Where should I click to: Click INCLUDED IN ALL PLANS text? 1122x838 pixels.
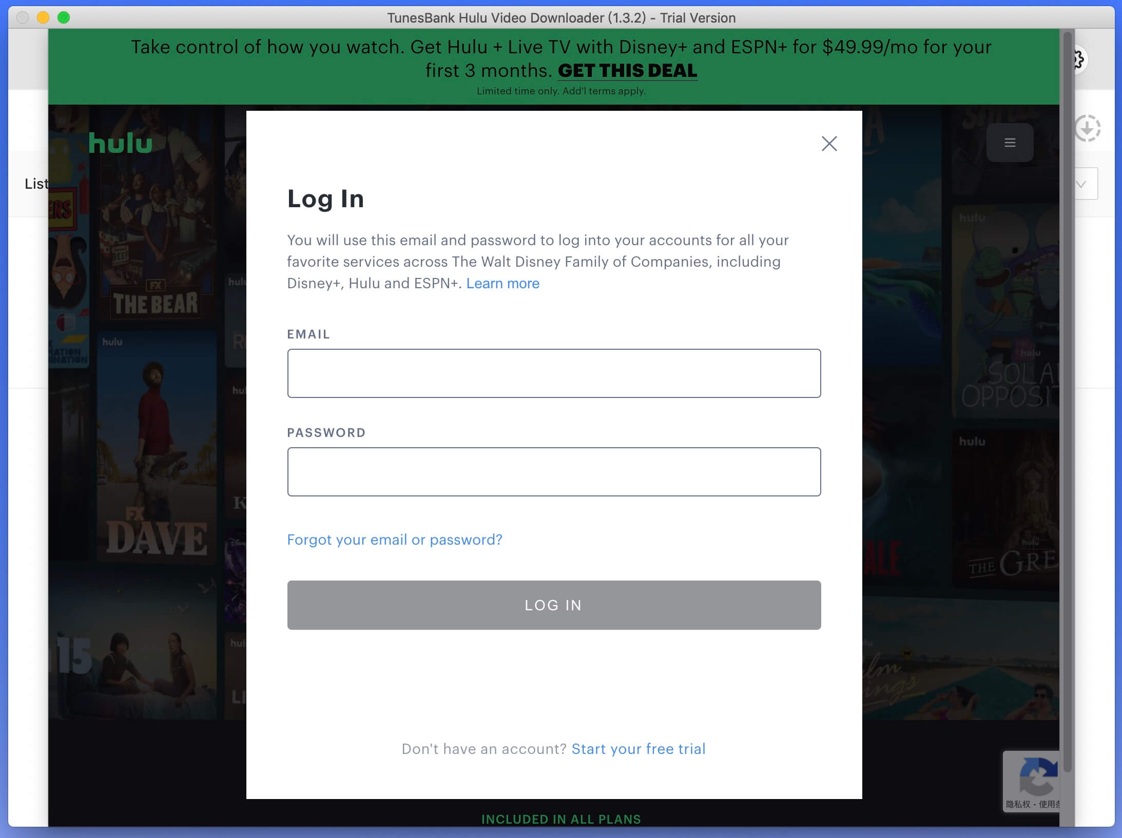561,819
